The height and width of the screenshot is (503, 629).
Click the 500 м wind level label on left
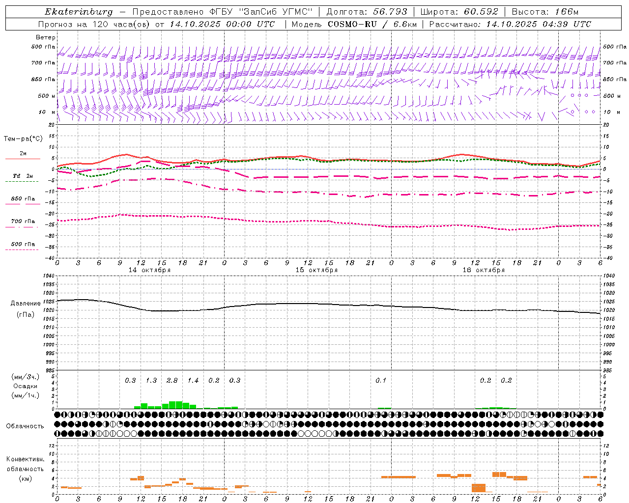click(x=47, y=96)
